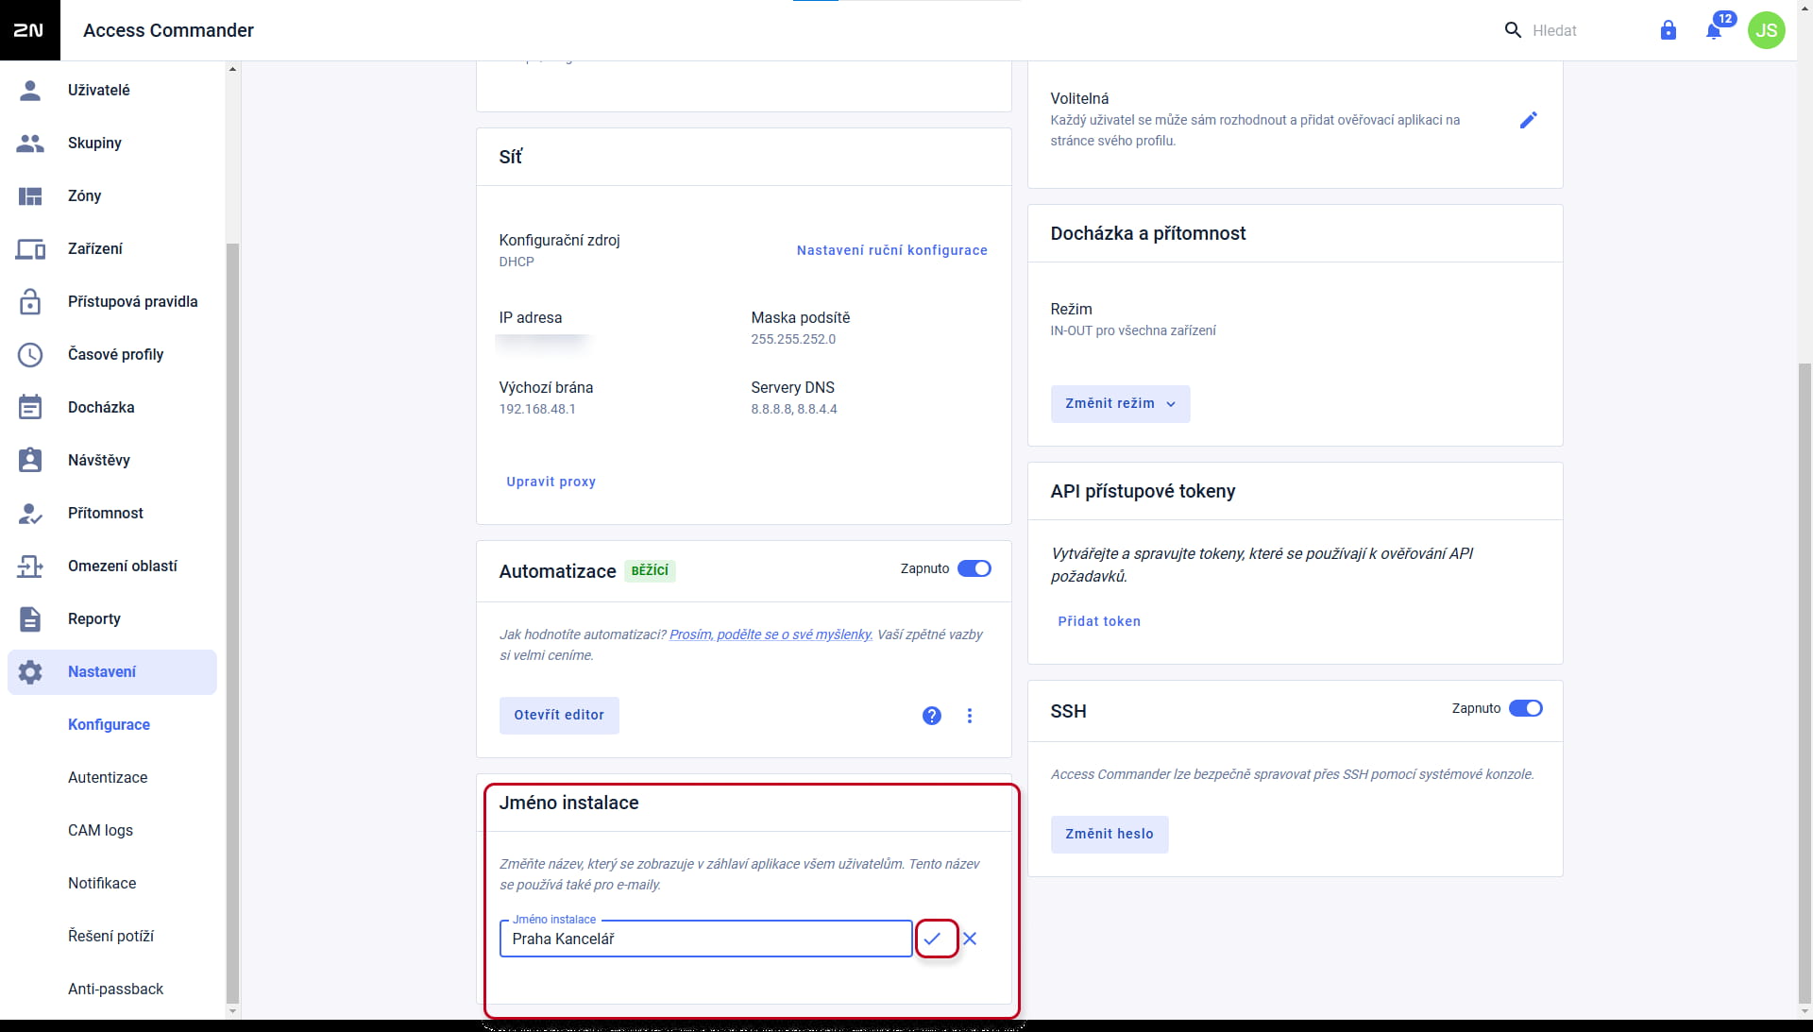Click the BĚŽÍCÍ status badge
The height and width of the screenshot is (1032, 1813).
(x=650, y=570)
